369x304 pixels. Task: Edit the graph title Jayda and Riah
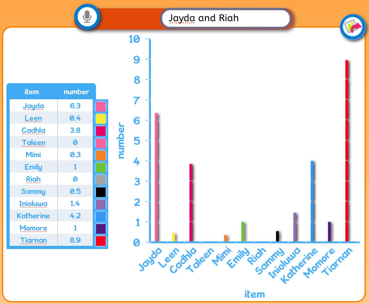226,18
